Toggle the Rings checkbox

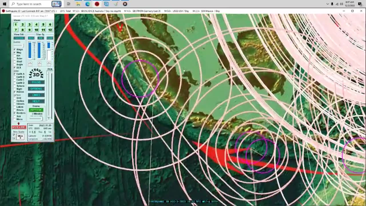(x=15, y=49)
